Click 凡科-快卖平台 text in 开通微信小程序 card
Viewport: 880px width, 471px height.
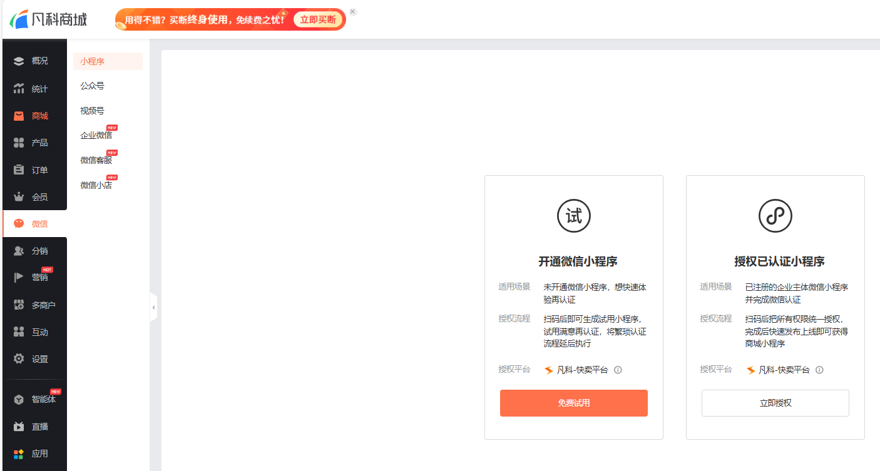coord(582,370)
